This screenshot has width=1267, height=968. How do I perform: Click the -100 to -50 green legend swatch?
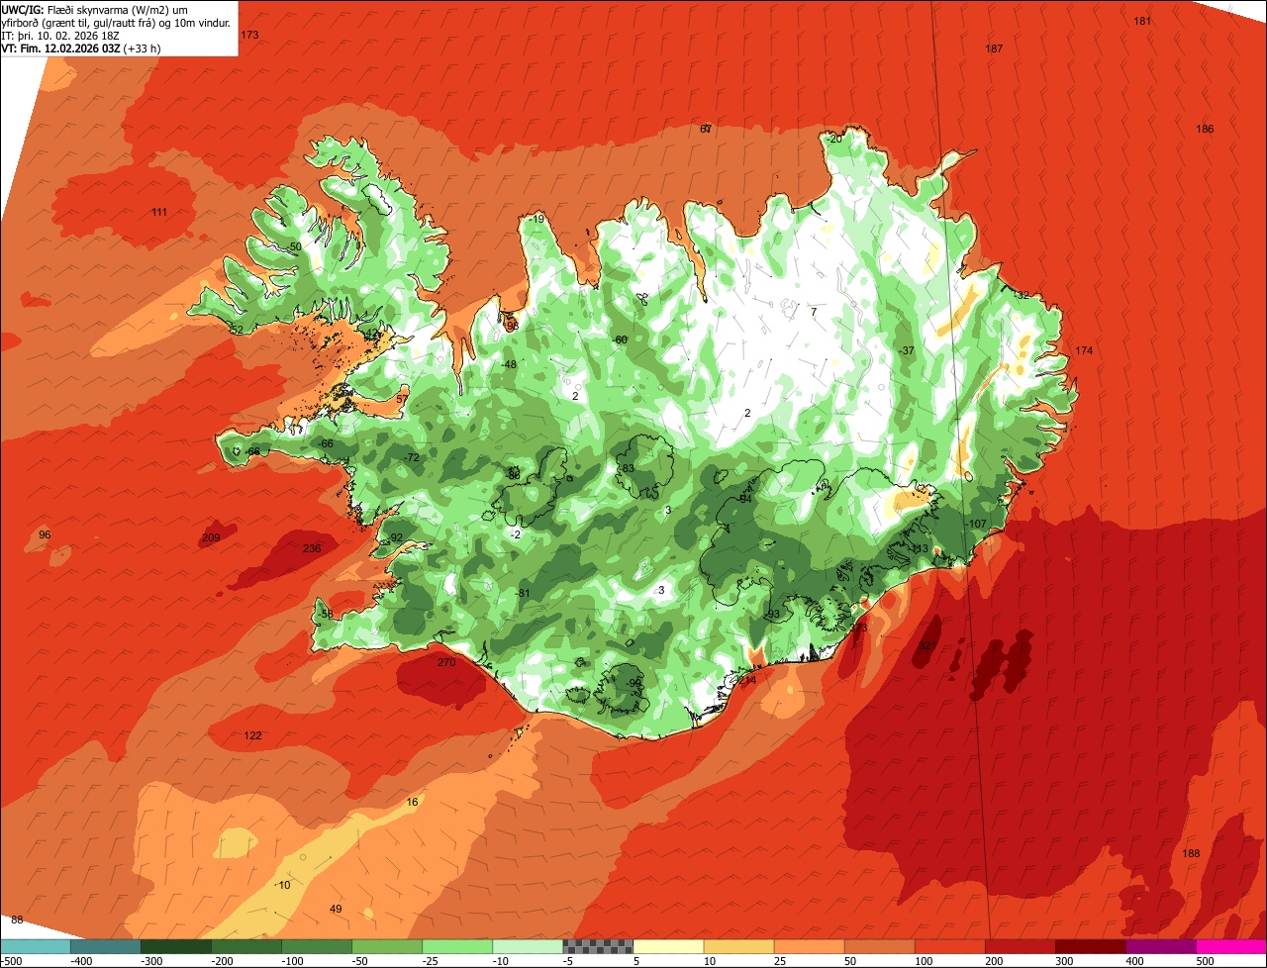tap(316, 946)
